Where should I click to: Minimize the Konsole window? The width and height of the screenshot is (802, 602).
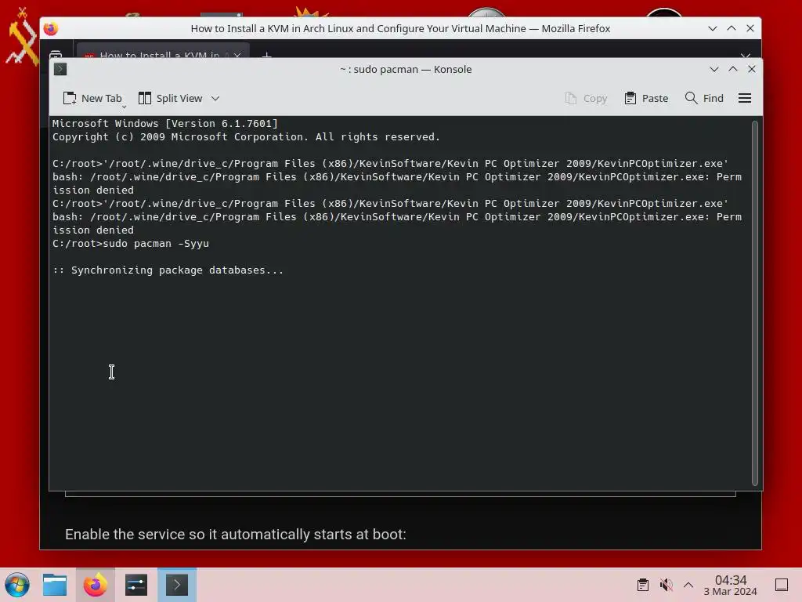point(714,69)
